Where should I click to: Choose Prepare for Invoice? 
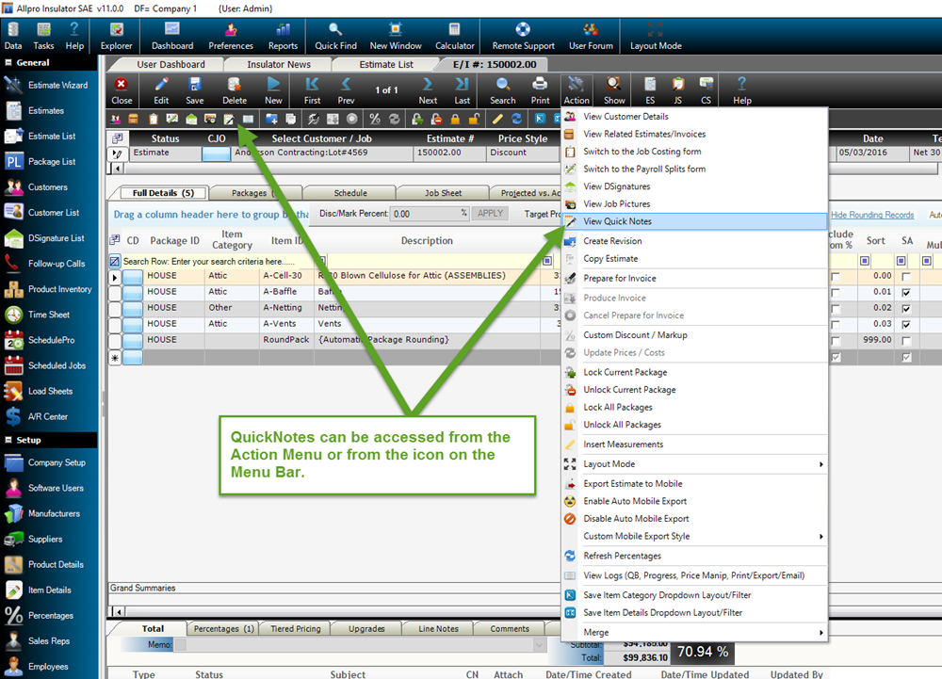(x=694, y=279)
